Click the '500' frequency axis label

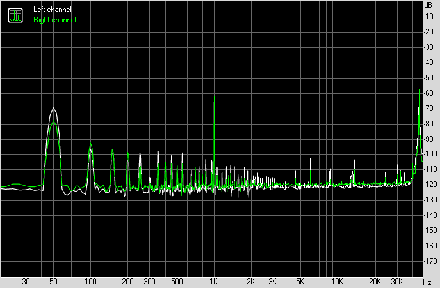tap(177, 281)
